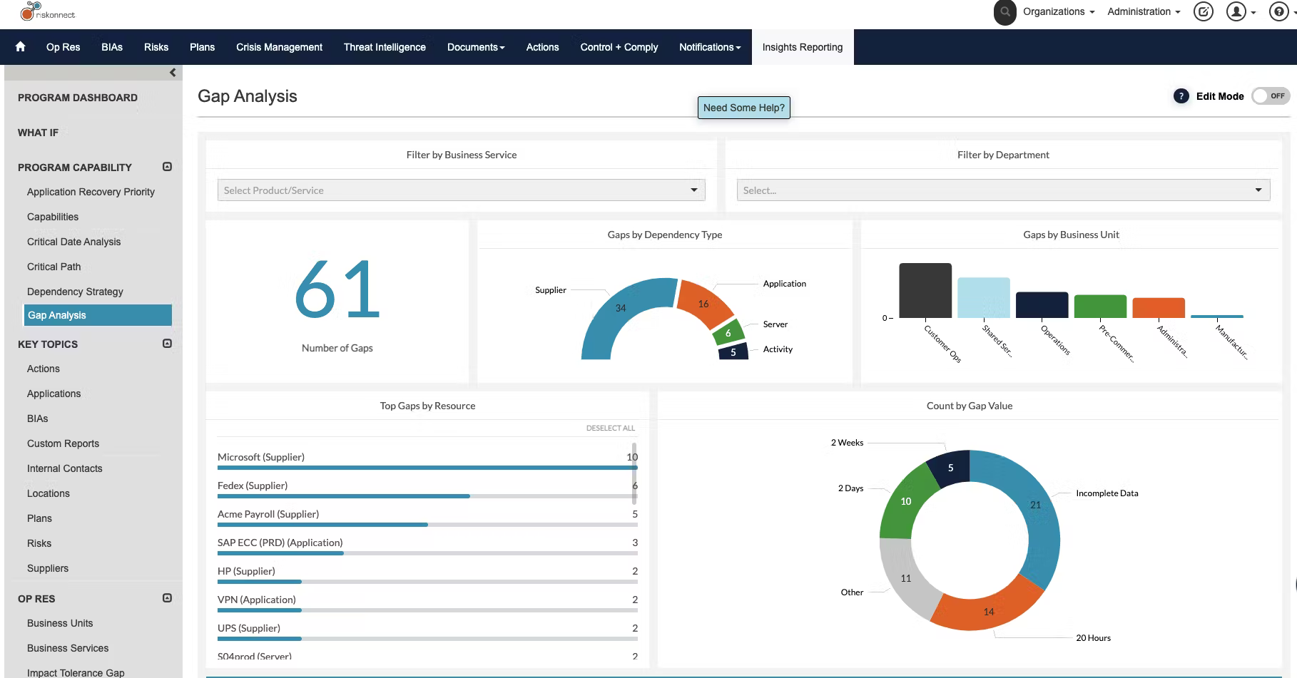Collapse the OP RES section
1297x678 pixels.
pos(167,597)
